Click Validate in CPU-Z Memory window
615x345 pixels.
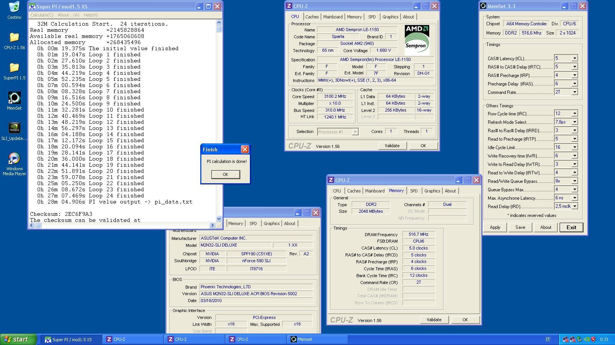tap(434, 320)
